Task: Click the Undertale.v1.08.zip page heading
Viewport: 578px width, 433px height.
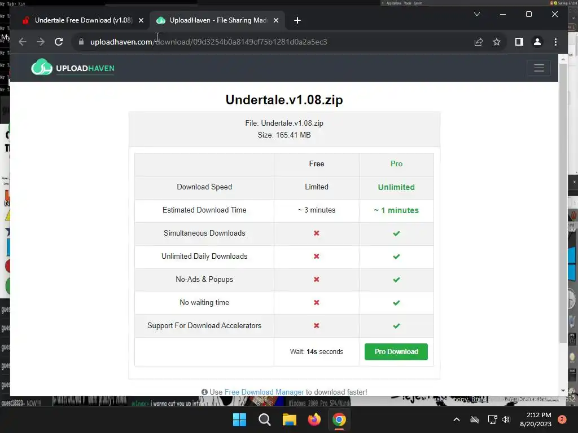Action: tap(284, 100)
